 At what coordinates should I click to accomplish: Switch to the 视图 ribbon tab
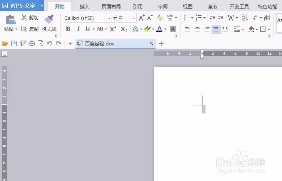coord(188,7)
